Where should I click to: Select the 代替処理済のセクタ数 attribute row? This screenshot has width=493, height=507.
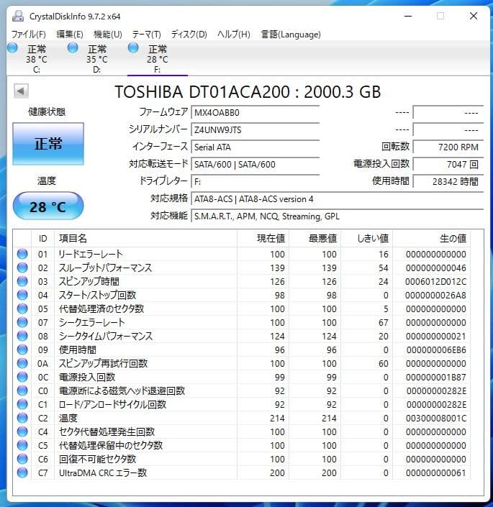tap(242, 309)
